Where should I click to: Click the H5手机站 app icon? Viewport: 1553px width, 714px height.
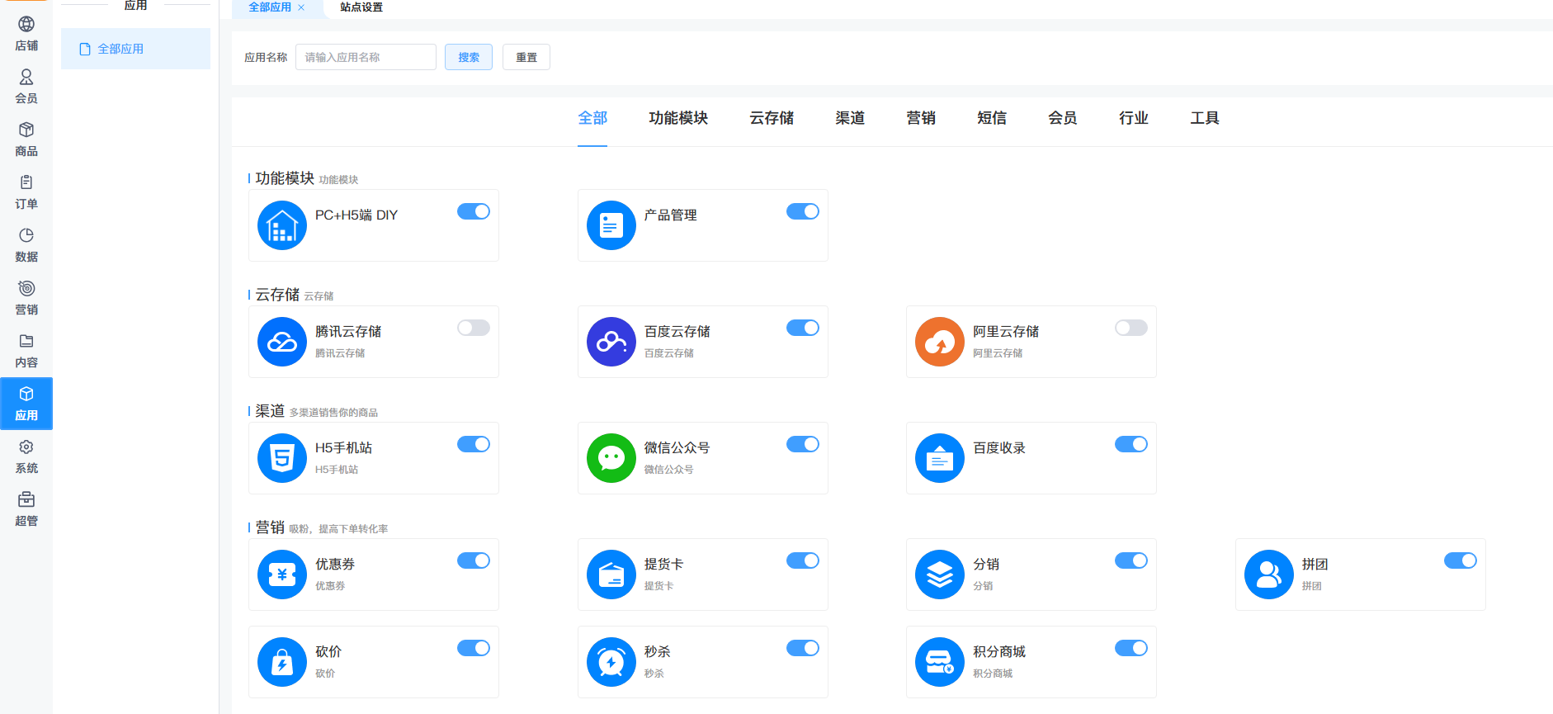tap(282, 458)
